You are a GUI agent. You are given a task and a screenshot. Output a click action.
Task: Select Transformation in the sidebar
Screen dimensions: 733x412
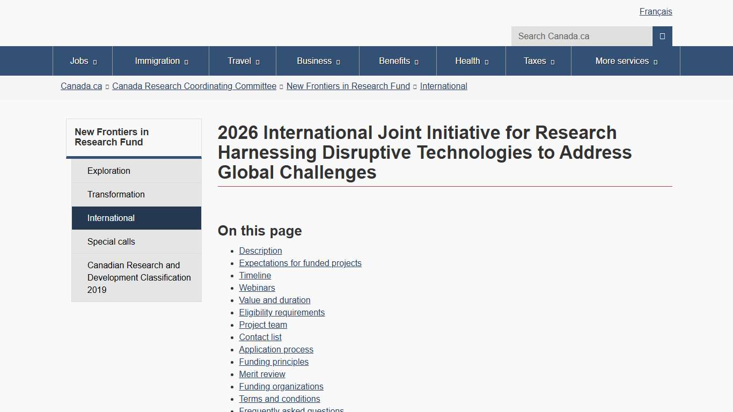(116, 194)
